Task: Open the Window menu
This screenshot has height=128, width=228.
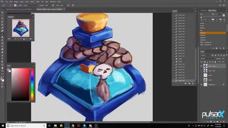Action: click(x=53, y=1)
